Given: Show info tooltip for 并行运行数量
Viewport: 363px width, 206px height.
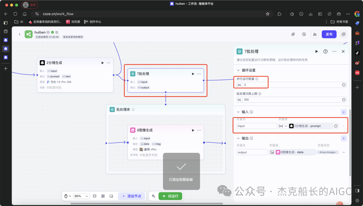Looking at the screenshot, I should 257,79.
